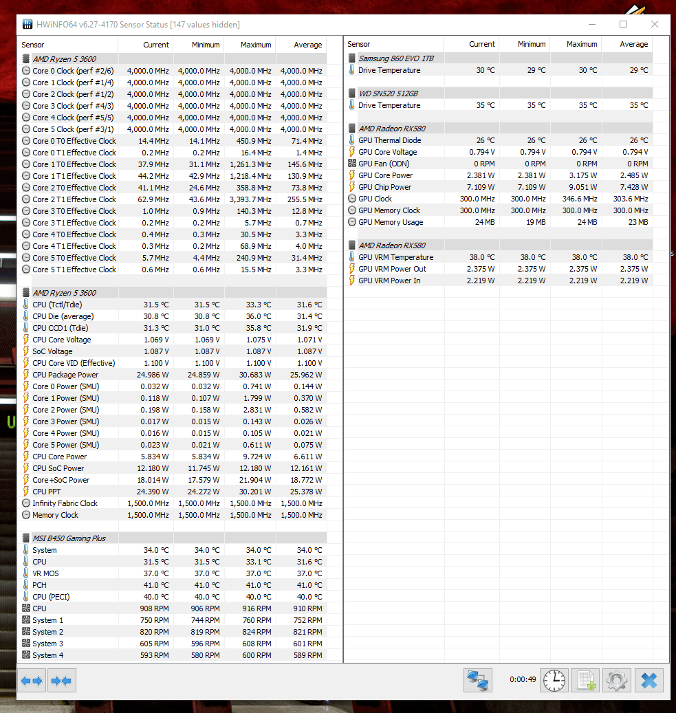This screenshot has height=713, width=676.
Task: Click the drive icon beside Samsung 860 EVO 1TB
Action: [x=351, y=58]
